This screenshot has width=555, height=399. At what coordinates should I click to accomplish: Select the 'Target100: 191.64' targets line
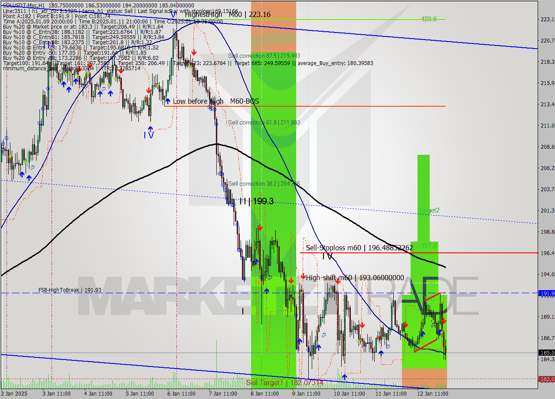(188, 63)
